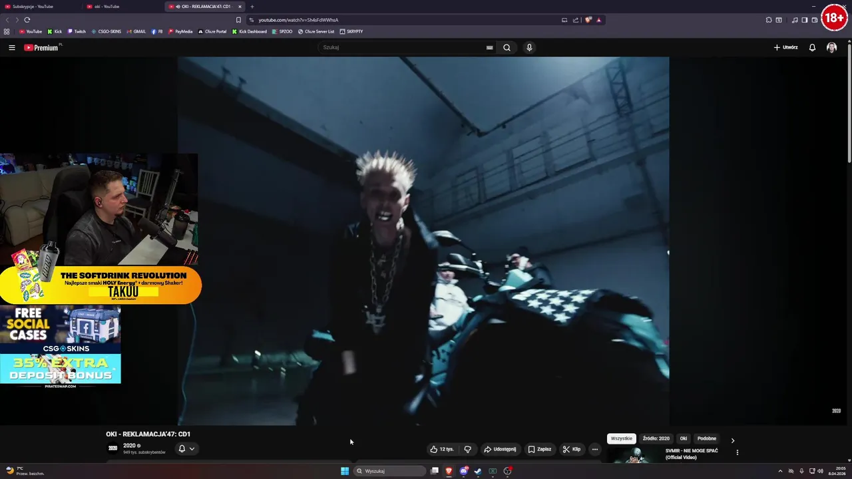Viewport: 852px width, 479px height.
Task: Open the FB bookmark
Action: (x=157, y=31)
